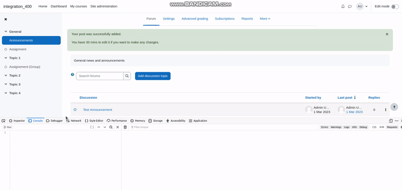Open the Application DevTools tab

(x=198, y=121)
